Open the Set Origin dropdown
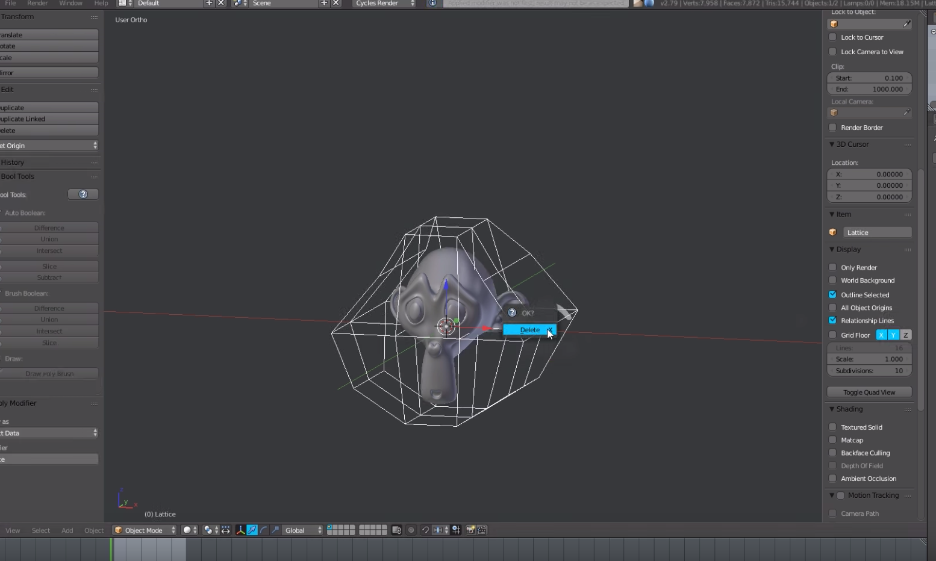Image resolution: width=936 pixels, height=561 pixels. [x=49, y=146]
